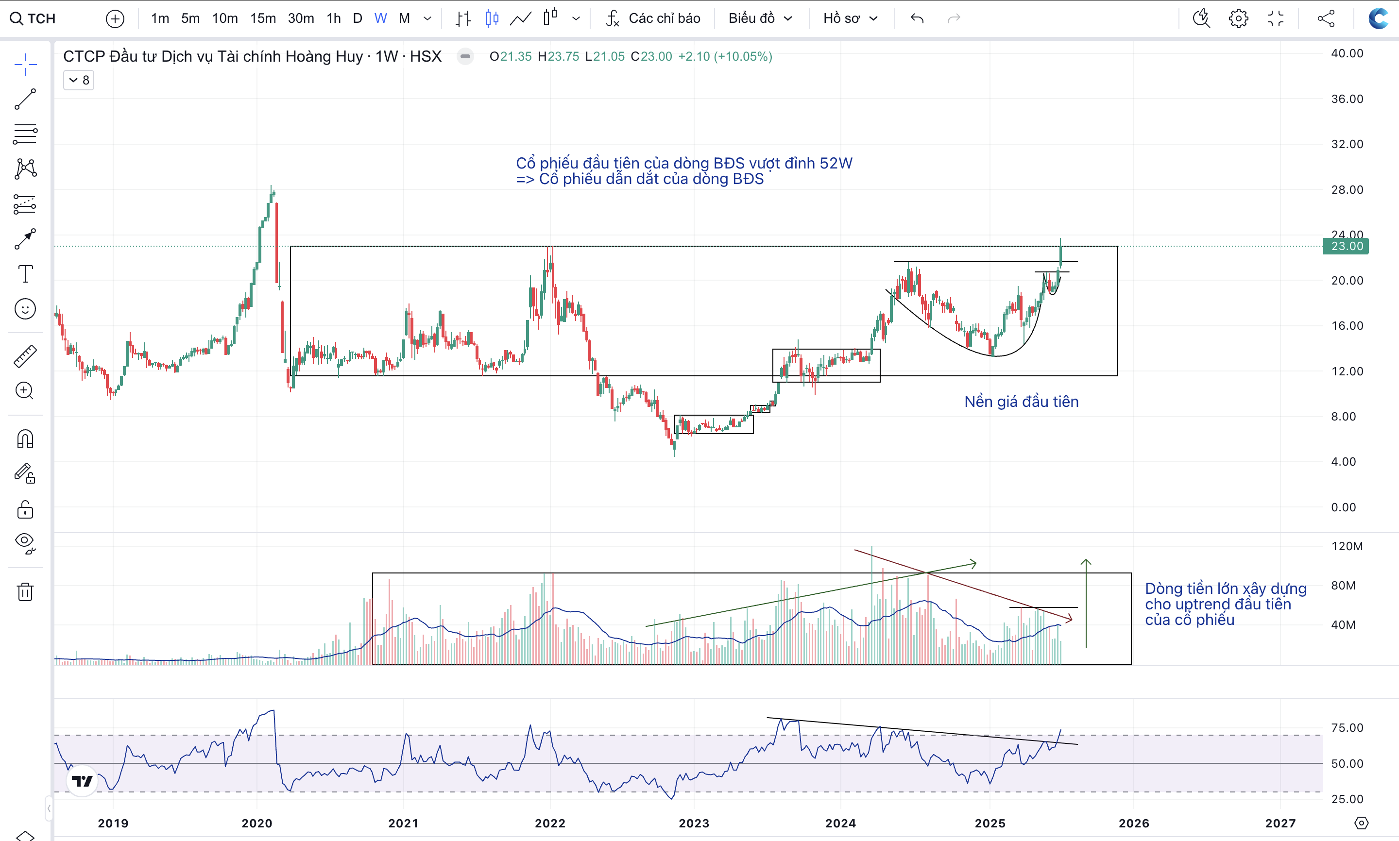Switch to the D daily timeframe

click(357, 19)
